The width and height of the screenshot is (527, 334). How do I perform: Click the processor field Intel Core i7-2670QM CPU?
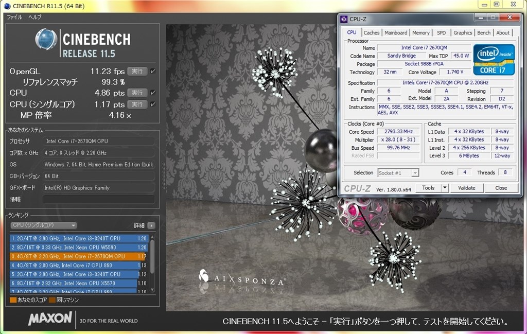click(98, 141)
